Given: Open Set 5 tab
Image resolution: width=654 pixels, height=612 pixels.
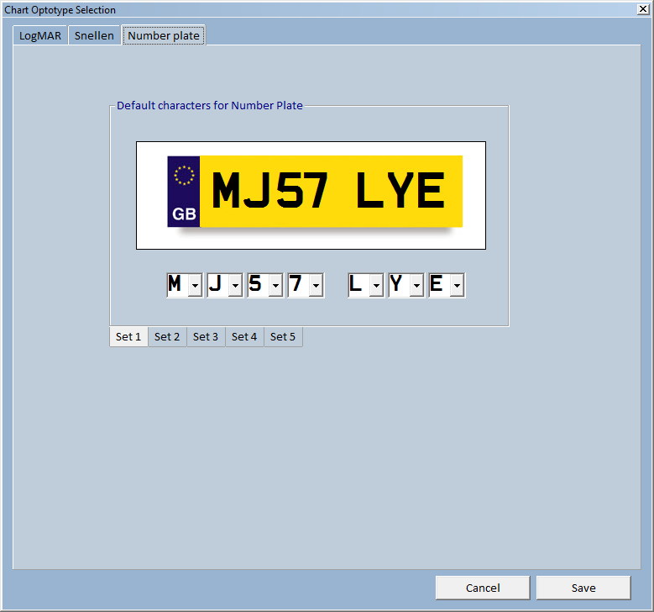Looking at the screenshot, I should point(283,337).
